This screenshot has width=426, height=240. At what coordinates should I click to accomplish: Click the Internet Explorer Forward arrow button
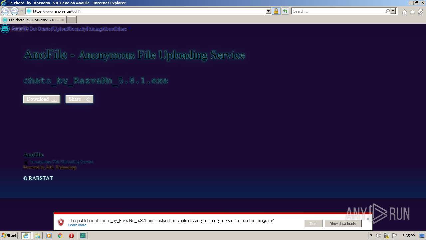14,11
